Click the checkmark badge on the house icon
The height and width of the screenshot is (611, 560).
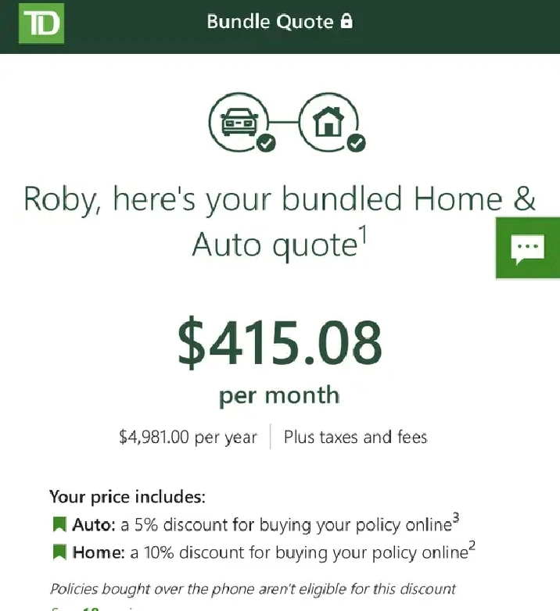click(357, 143)
